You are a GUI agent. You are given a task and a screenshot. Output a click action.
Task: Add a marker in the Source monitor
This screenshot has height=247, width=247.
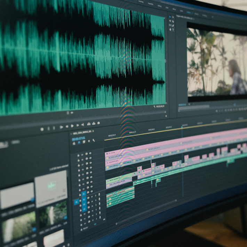[42, 129]
